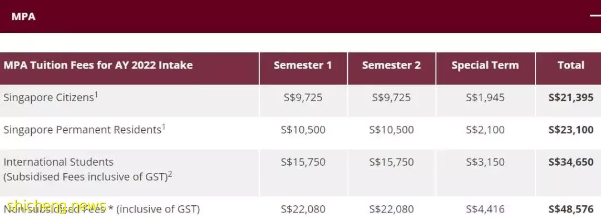Click the S$34,650 total for International Students

571,162
